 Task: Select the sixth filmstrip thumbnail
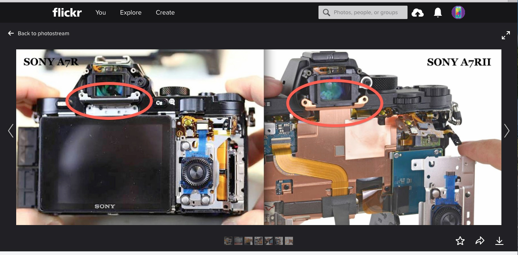pyautogui.click(x=278, y=241)
